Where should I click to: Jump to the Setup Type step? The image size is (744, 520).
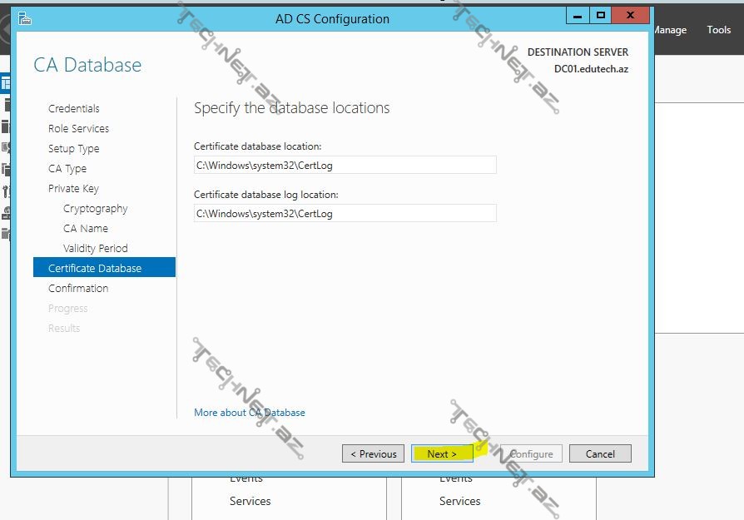tap(73, 149)
